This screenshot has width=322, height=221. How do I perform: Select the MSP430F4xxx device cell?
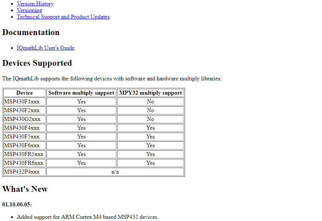pyautogui.click(x=24, y=128)
